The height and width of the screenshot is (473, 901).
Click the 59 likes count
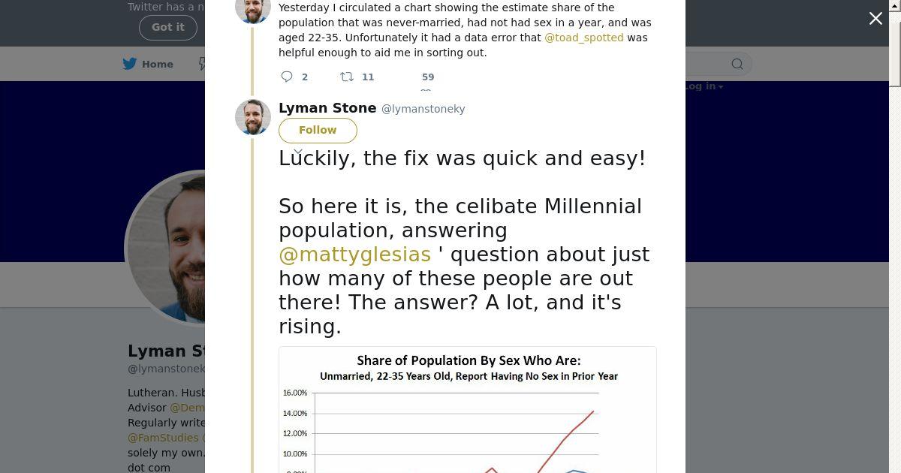[428, 77]
